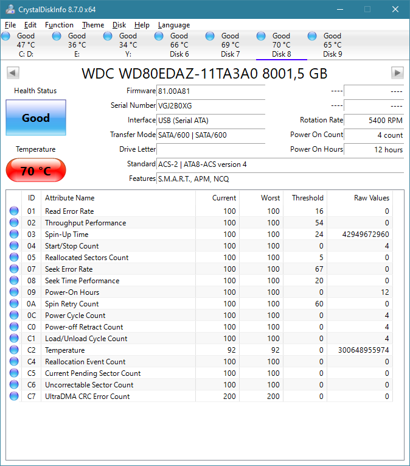Click the Power On Count value field
Screen dimensions: 410x466
click(374, 135)
